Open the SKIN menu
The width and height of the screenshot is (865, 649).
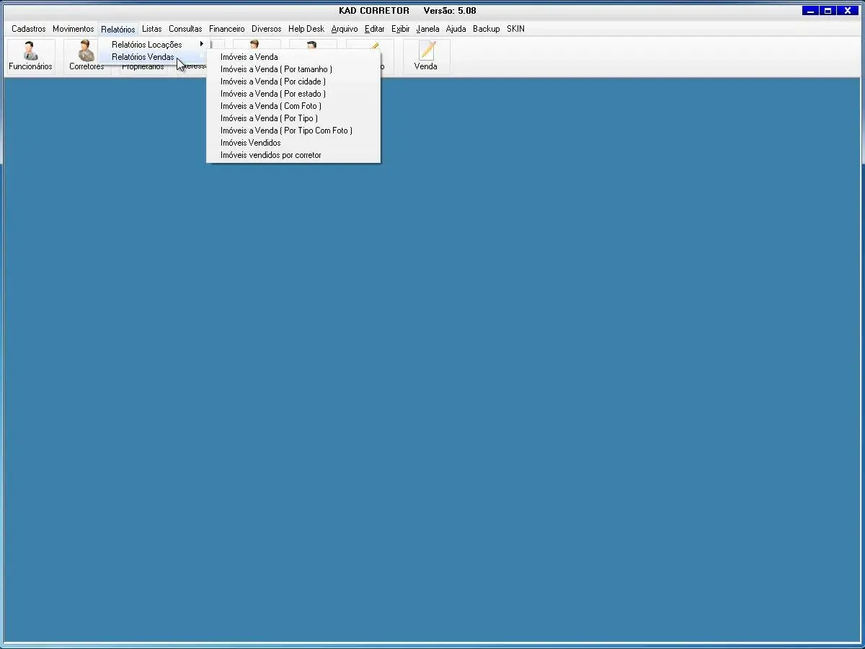515,29
